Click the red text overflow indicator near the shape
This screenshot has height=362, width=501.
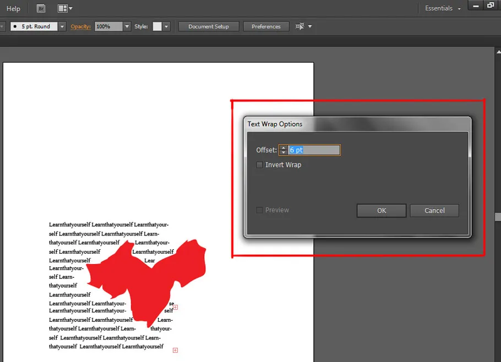(175, 307)
